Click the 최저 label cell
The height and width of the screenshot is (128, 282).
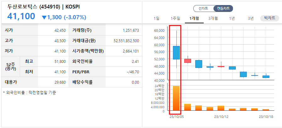point(29,72)
